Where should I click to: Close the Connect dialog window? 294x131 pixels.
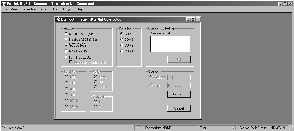pos(198,19)
